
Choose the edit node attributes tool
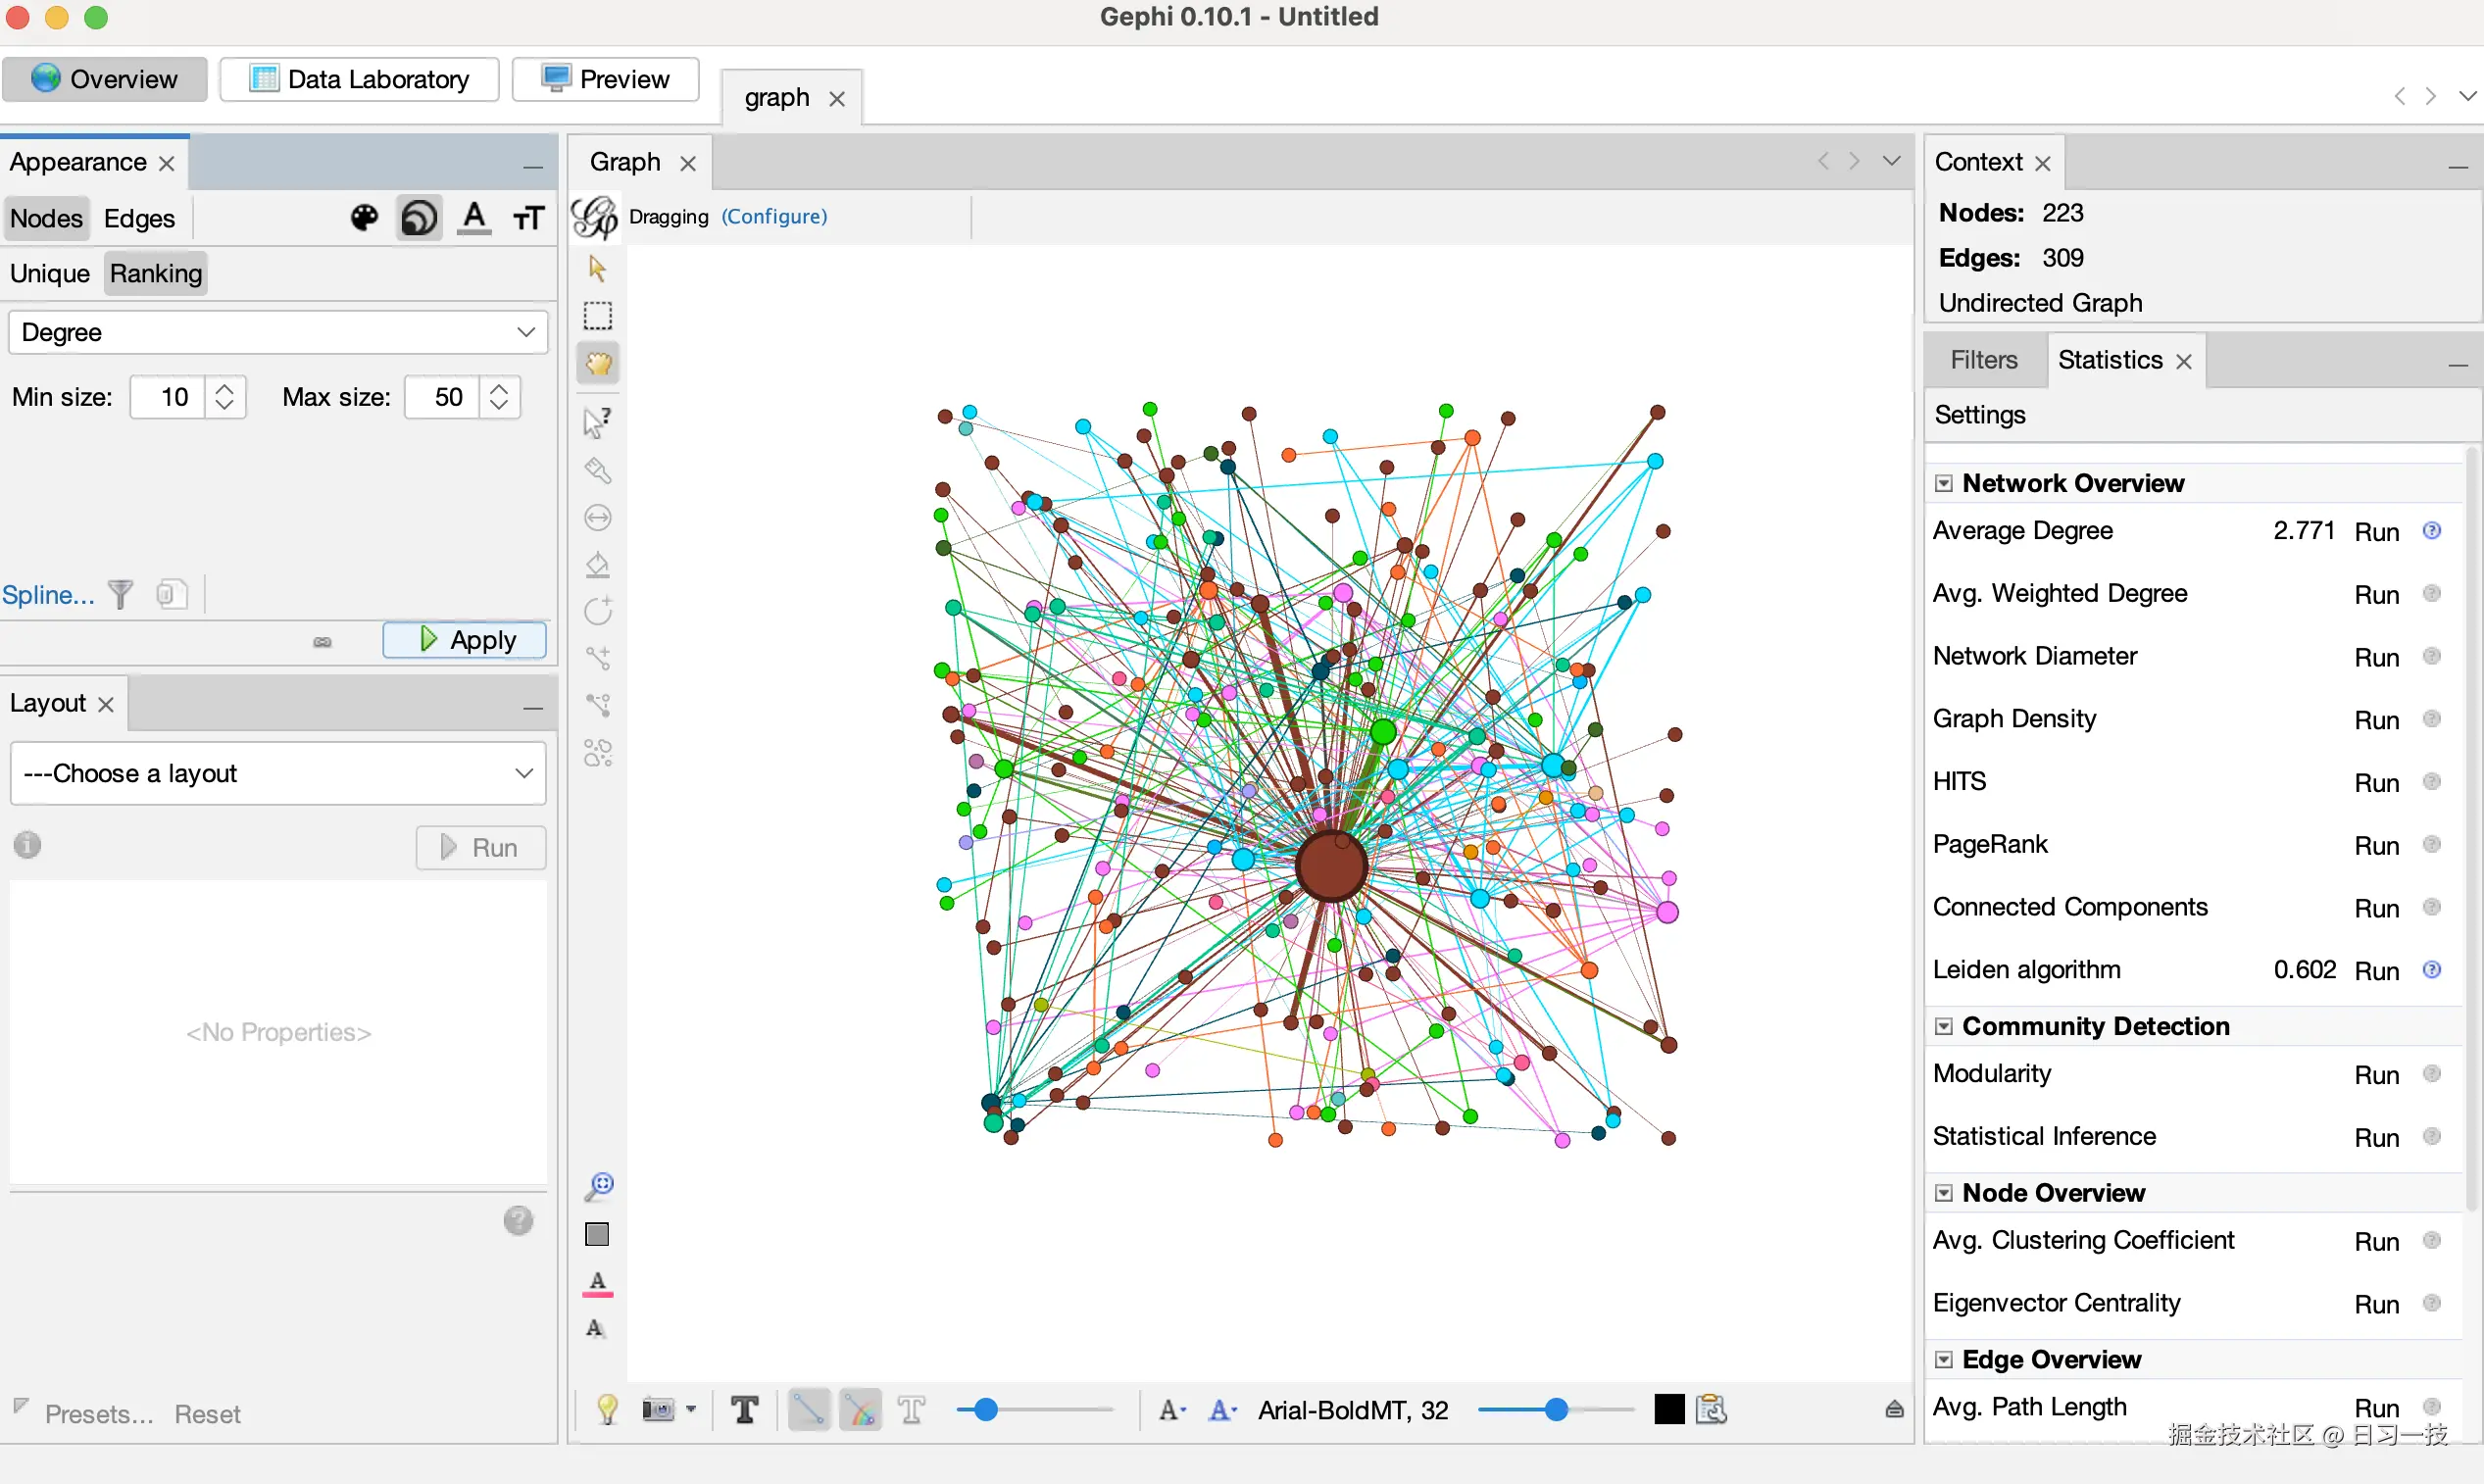point(597,423)
